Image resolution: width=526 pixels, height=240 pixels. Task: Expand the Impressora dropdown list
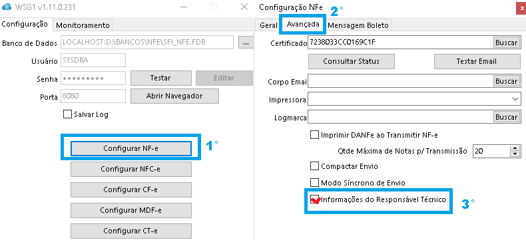[515, 100]
